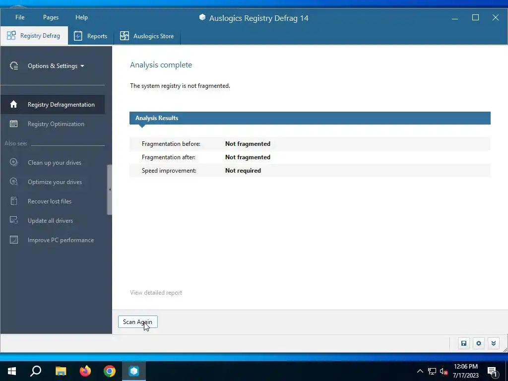Click the Reports tab icon
The height and width of the screenshot is (381, 508).
(x=78, y=36)
